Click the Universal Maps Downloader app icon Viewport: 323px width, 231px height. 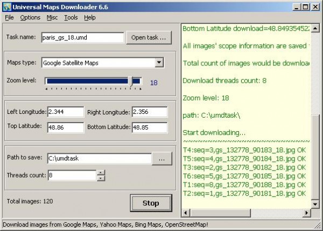[7, 7]
